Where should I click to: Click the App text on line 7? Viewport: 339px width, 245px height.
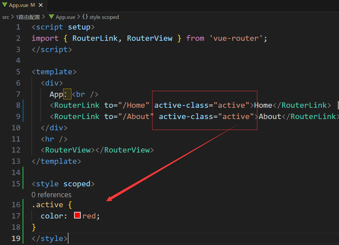point(56,94)
